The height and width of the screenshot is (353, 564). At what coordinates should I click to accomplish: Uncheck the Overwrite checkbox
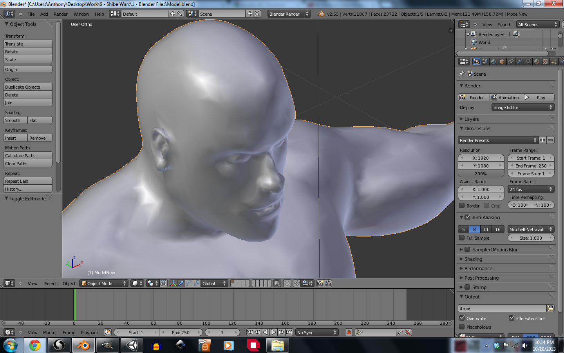tap(462, 318)
